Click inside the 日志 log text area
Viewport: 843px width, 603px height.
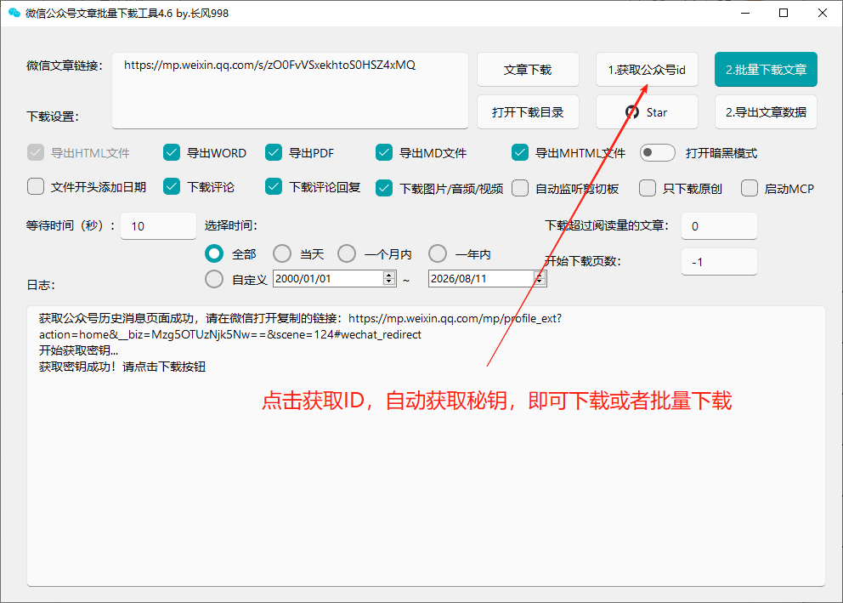click(x=426, y=446)
